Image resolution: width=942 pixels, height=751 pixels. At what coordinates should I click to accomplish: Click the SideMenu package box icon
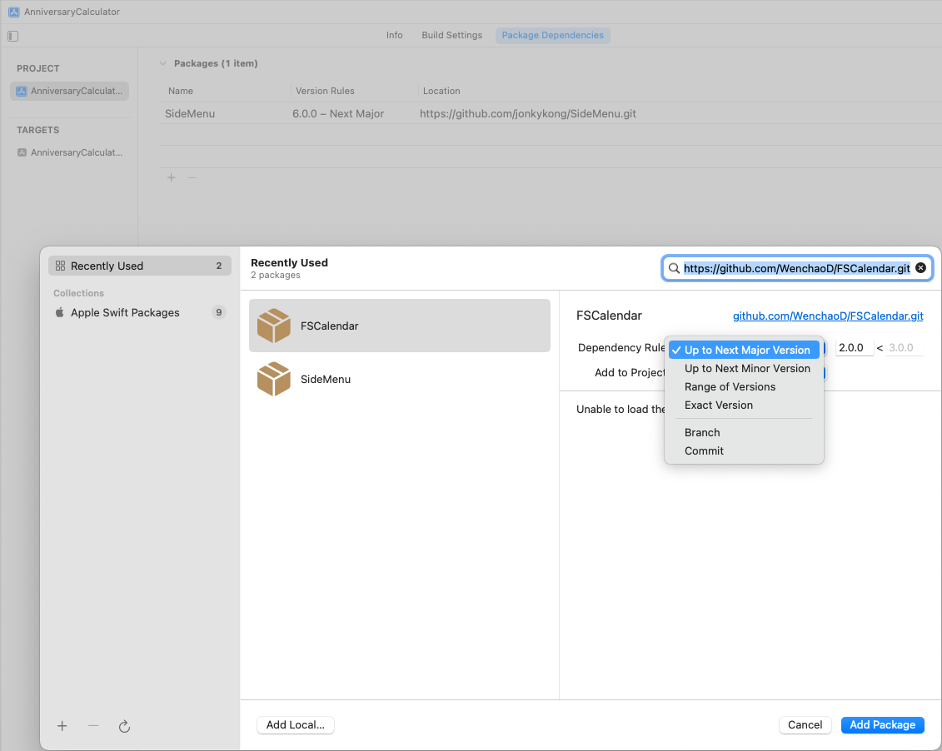(x=273, y=379)
